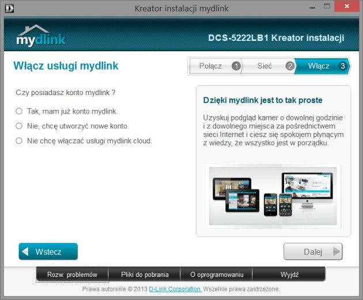
Task: Click the D-Link app icon in title bar
Action: point(9,9)
